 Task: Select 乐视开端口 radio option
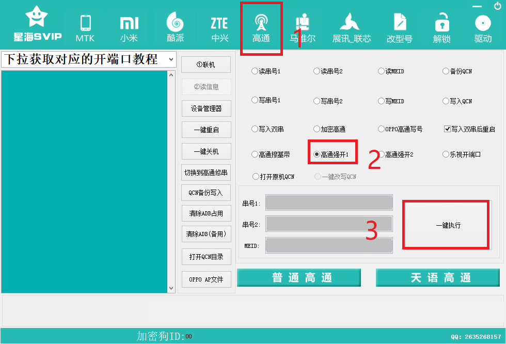tap(462, 154)
